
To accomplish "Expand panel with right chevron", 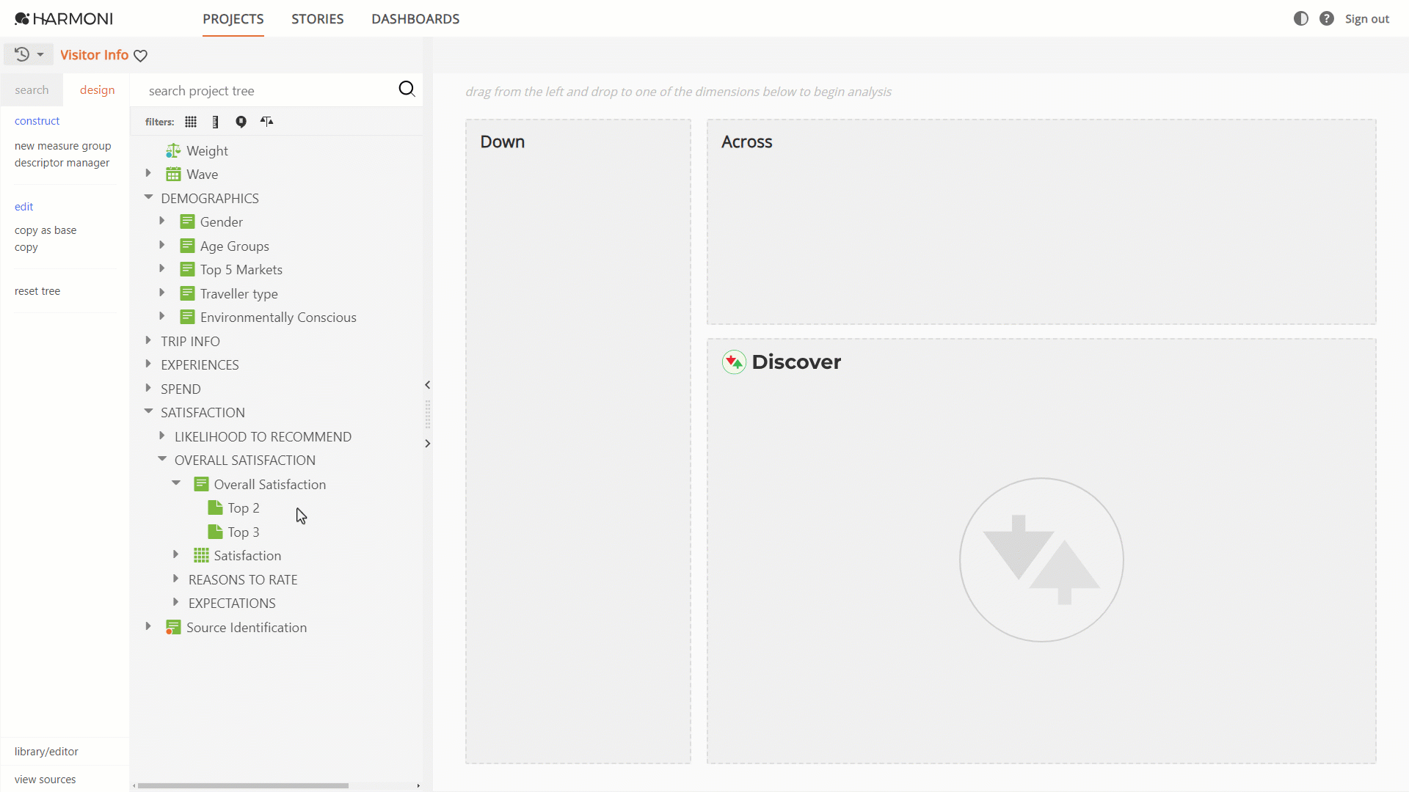I will (427, 444).
